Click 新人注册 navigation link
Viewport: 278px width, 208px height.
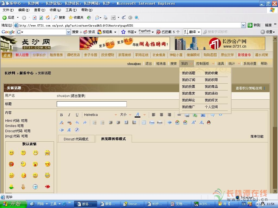[x=22, y=55]
